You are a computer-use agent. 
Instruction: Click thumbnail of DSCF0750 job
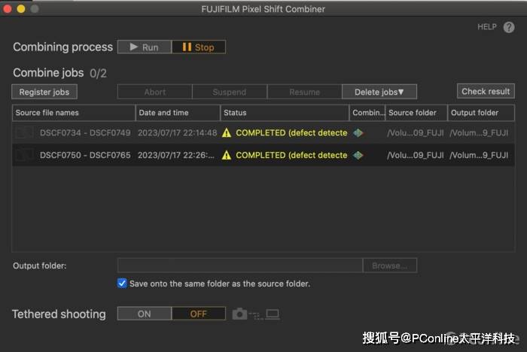[25, 155]
